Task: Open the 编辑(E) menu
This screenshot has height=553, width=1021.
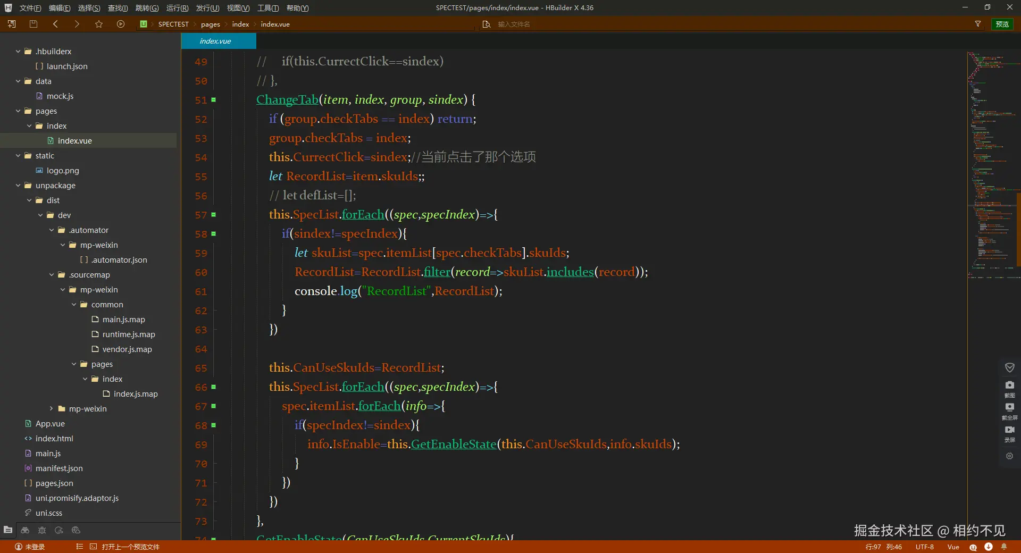Action: pyautogui.click(x=59, y=8)
